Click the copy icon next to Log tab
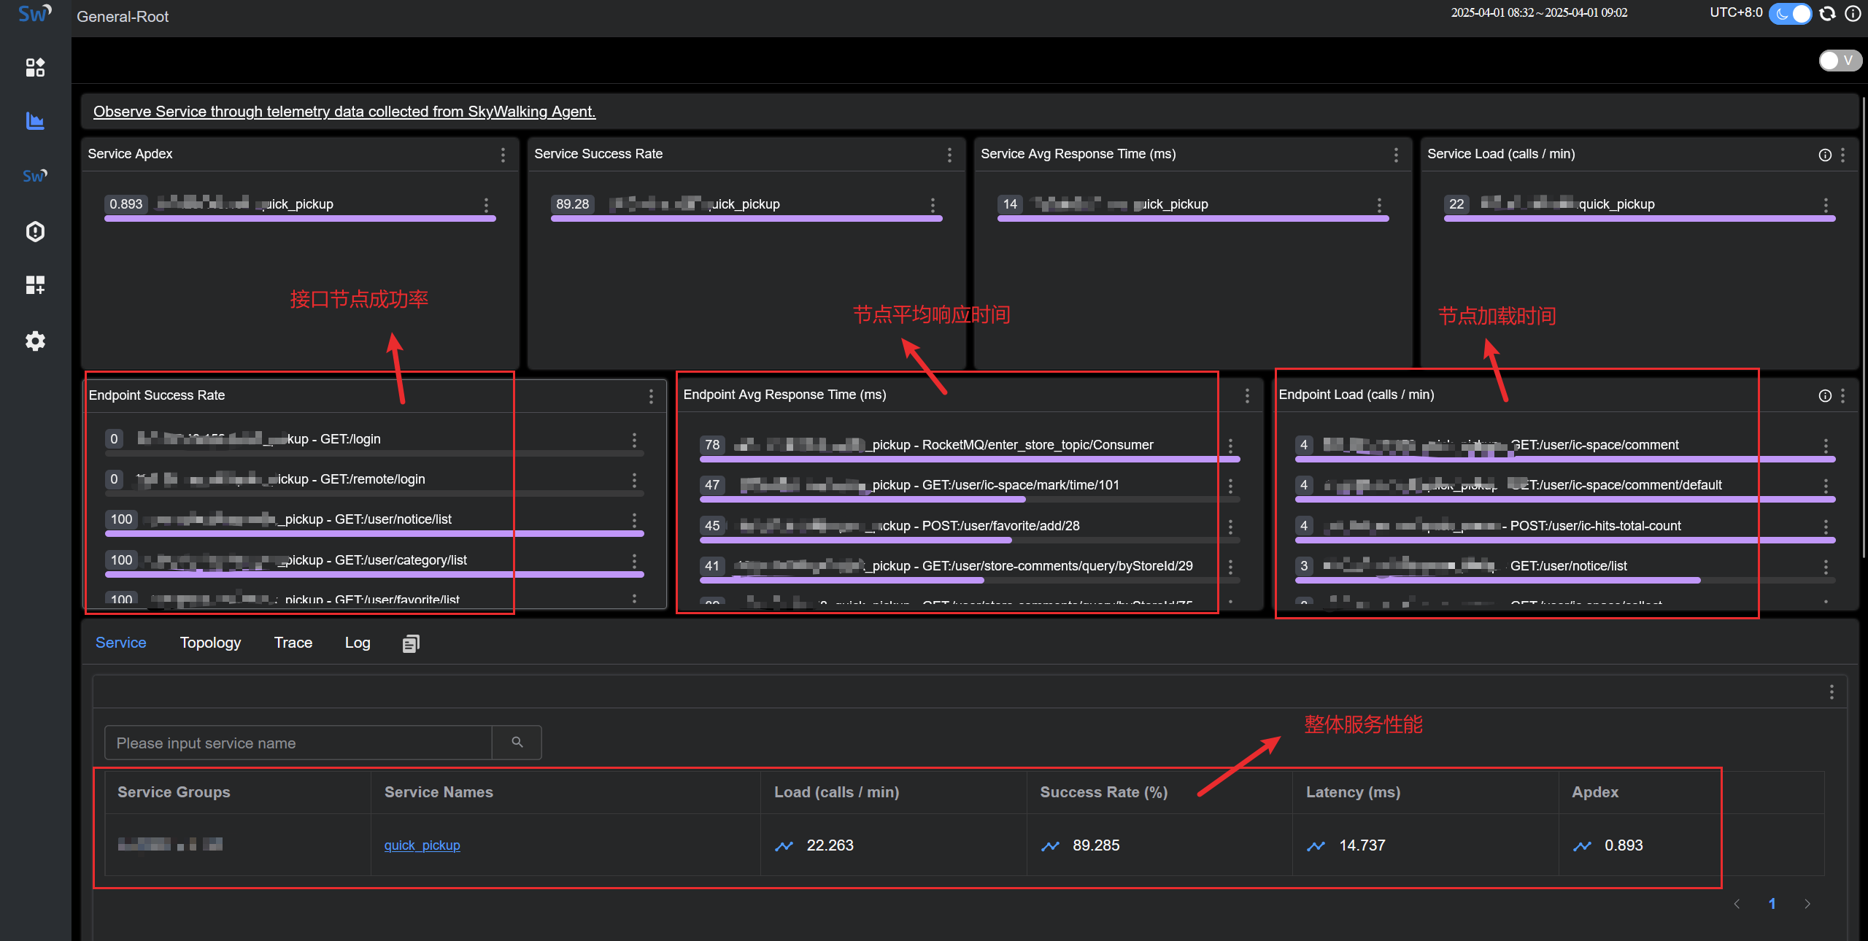 click(x=411, y=643)
